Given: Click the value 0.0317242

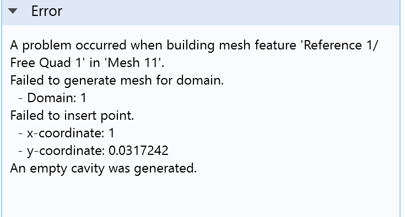Looking at the screenshot, I should 138,151.
